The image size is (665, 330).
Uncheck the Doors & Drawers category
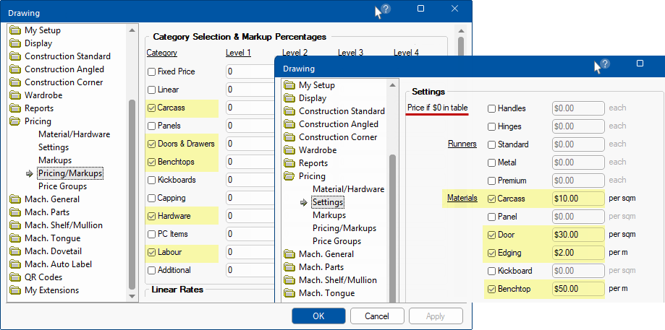(151, 144)
